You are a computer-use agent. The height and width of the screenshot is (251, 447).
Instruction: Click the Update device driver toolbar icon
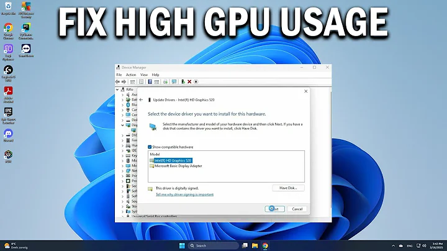point(165,82)
